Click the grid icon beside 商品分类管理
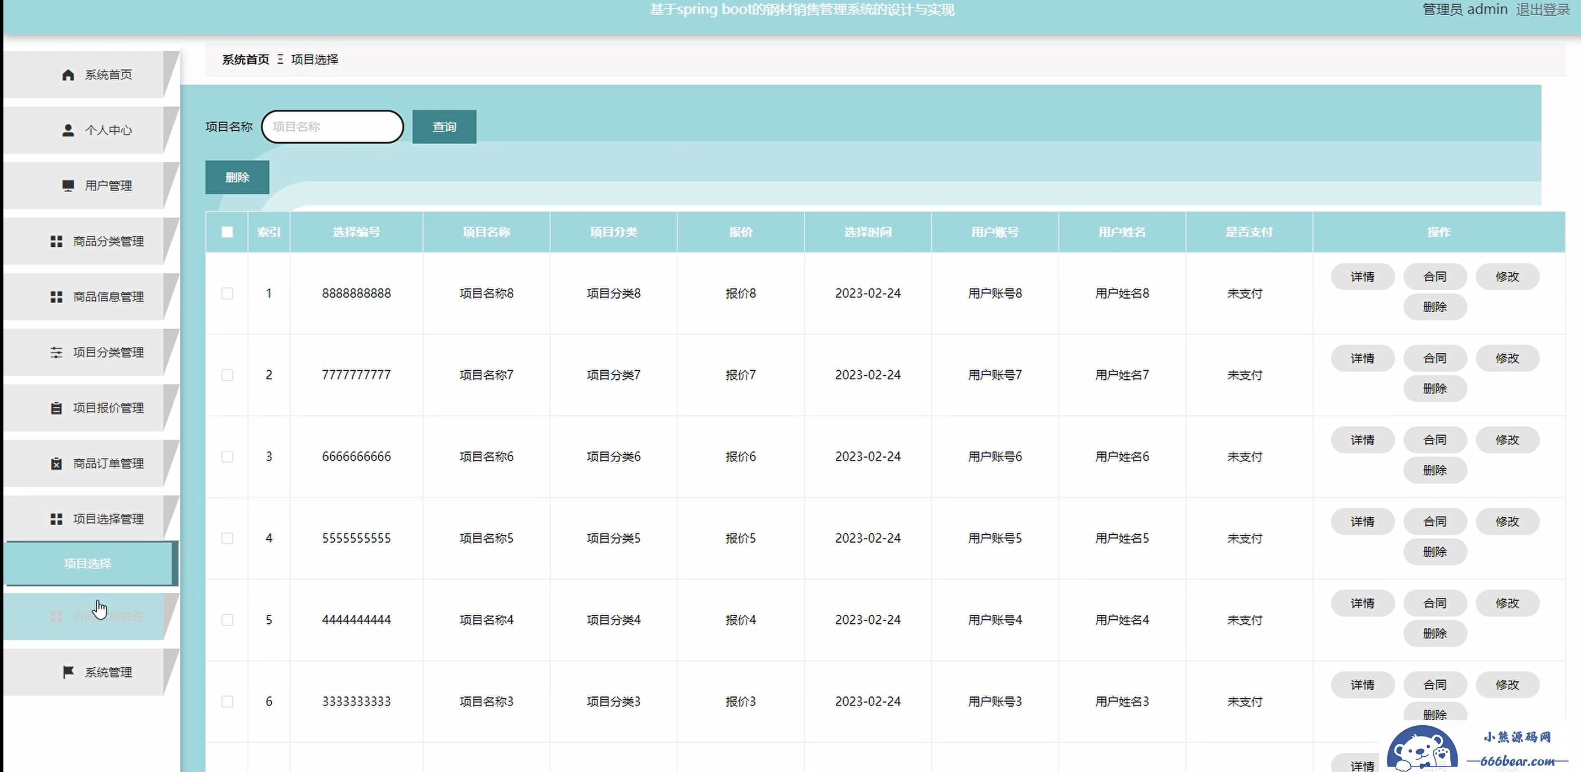 point(56,241)
